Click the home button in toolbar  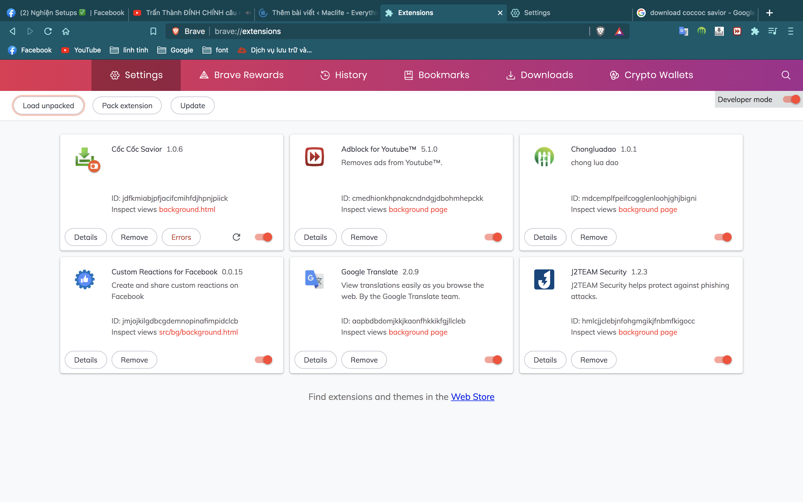[x=66, y=31]
